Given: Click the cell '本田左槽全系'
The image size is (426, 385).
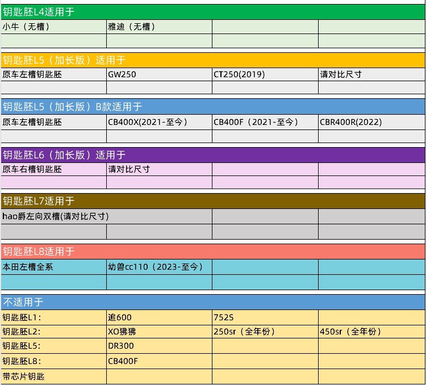Looking at the screenshot, I should pos(53,267).
